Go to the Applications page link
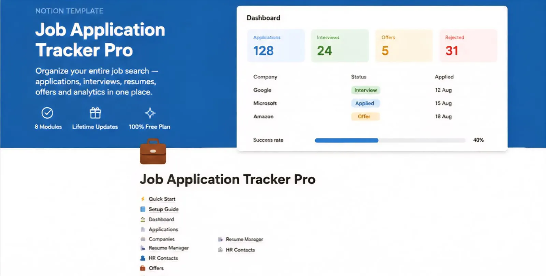The image size is (546, 276). [x=163, y=229]
